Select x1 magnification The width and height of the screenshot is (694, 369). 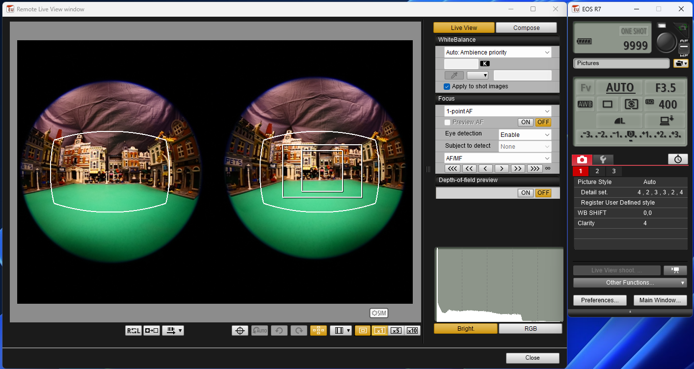pyautogui.click(x=379, y=331)
